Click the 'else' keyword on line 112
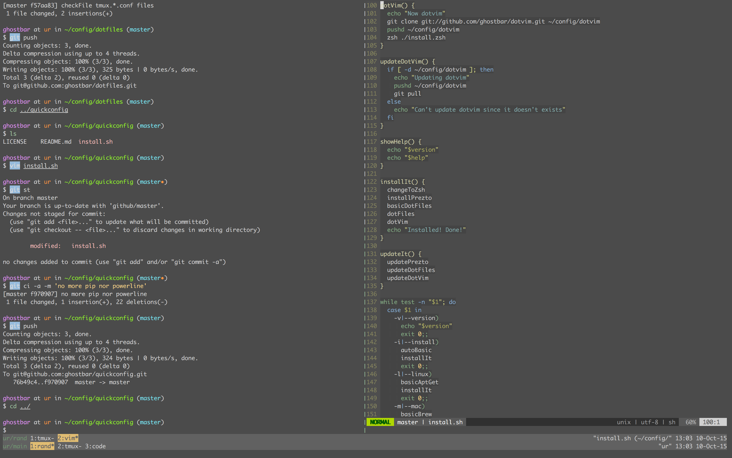732x458 pixels. (394, 101)
